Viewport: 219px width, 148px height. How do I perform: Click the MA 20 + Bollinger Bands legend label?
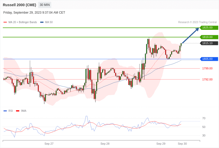point(23,22)
